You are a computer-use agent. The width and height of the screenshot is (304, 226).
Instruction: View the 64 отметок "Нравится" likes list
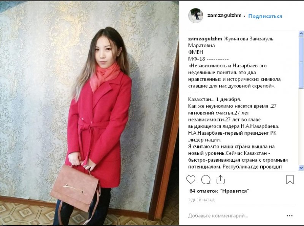click(x=219, y=191)
